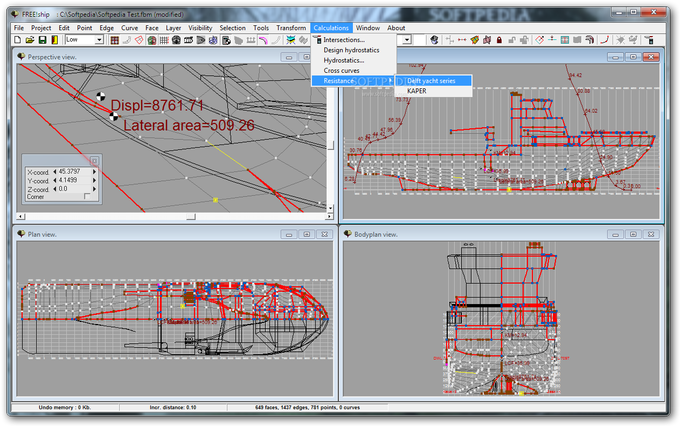Select Intersections... in the Calculations menu
681x427 pixels.
coord(353,40)
